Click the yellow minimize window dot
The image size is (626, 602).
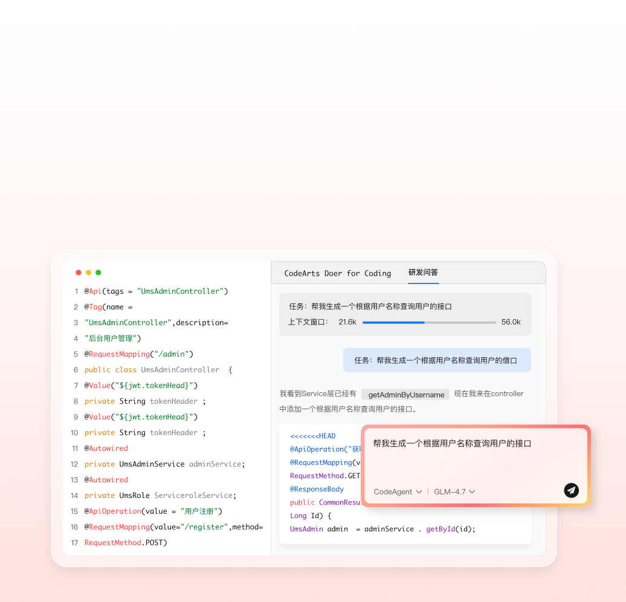(x=88, y=273)
